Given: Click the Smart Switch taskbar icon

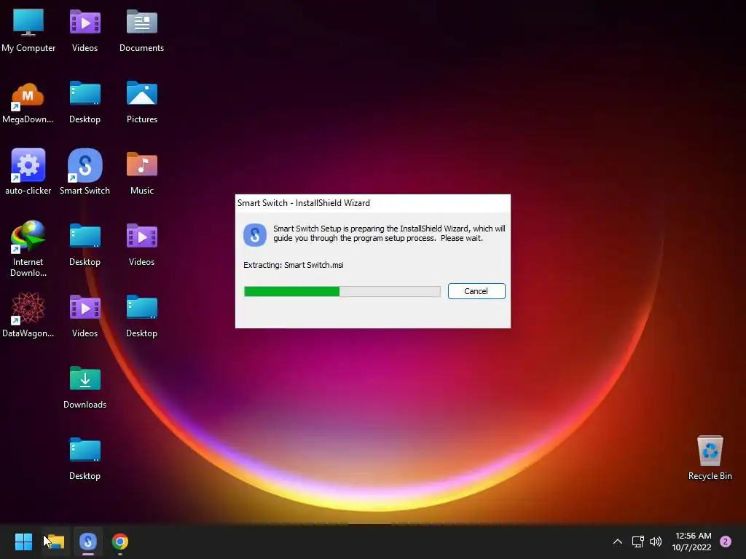Looking at the screenshot, I should tap(88, 542).
